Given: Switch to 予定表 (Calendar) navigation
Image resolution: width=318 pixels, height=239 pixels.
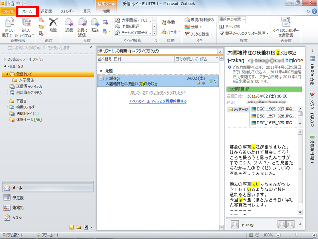Looking at the screenshot, I should pyautogui.click(x=48, y=198).
